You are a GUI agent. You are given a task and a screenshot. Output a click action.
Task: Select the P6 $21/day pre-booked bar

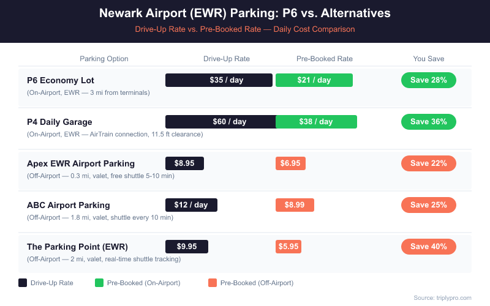[x=314, y=80]
